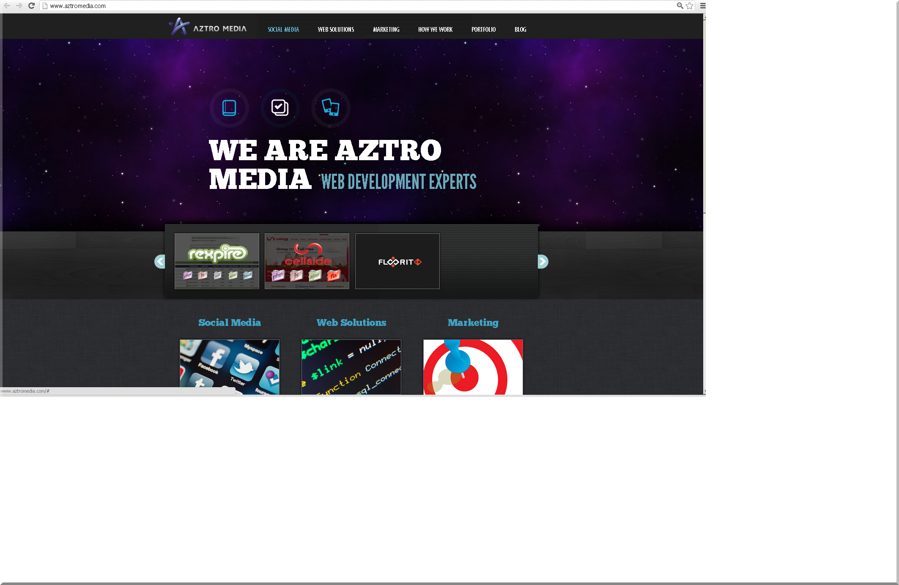The image size is (899, 585).
Task: Open the Social Media nav item
Action: pos(283,30)
